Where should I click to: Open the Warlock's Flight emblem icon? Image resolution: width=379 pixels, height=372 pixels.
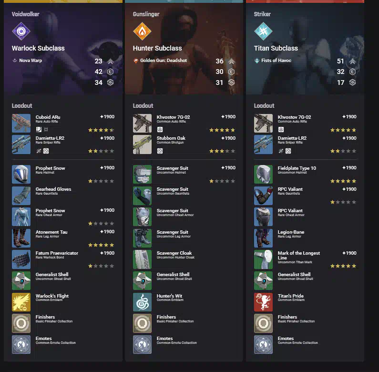click(x=21, y=302)
